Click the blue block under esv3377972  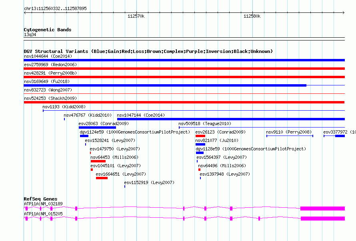[x=340, y=136]
